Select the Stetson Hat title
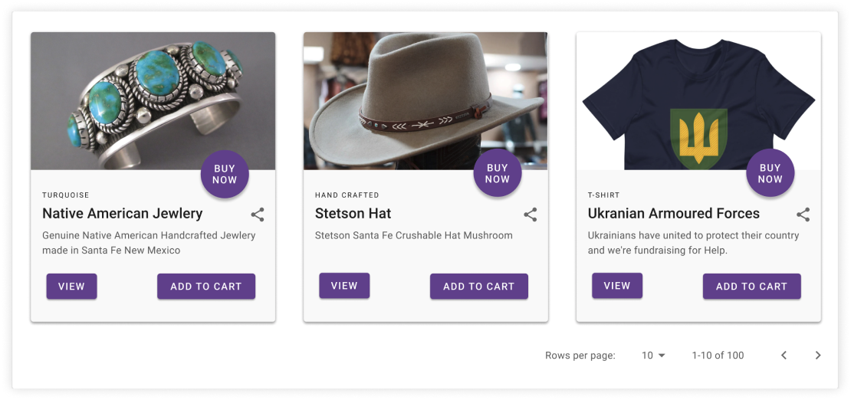Image resolution: width=851 pixels, height=400 pixels. (x=353, y=213)
